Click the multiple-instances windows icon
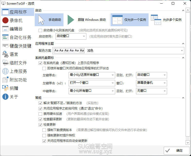The image size is (191, 156). [156, 20]
